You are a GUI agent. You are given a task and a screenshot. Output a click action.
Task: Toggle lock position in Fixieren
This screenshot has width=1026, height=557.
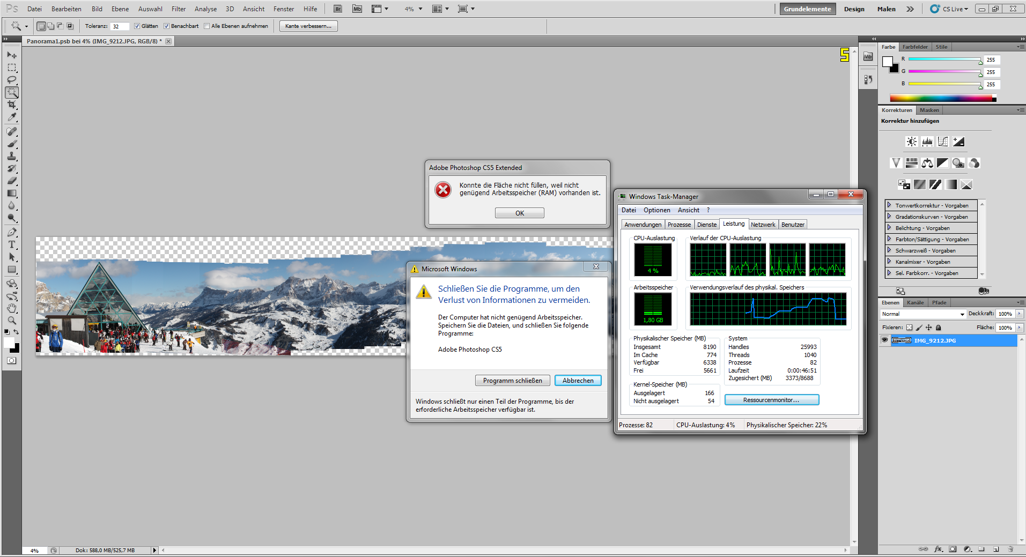(928, 328)
